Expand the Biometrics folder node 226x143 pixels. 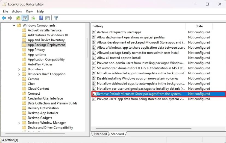pyautogui.click(x=19, y=69)
